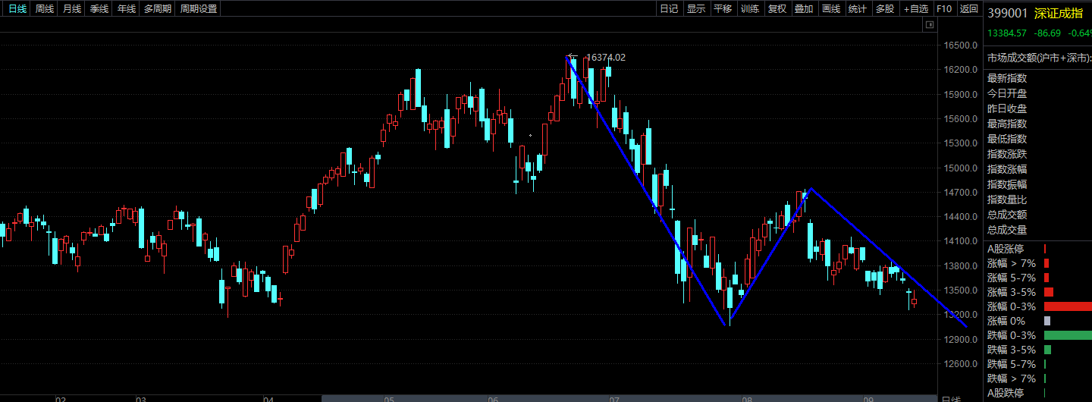Click the 07 month label on time axis

coord(614,399)
